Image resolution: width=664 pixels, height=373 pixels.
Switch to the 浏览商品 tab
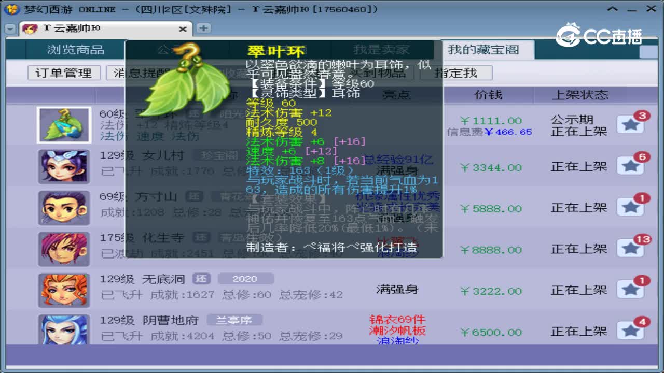click(76, 50)
